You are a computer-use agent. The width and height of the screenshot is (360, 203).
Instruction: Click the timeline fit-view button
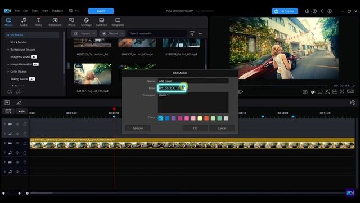tap(8, 112)
